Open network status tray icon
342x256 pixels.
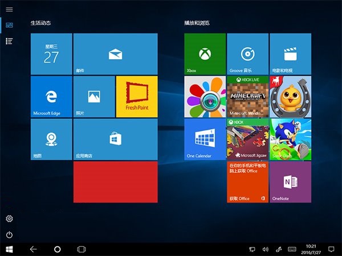click(x=252, y=250)
